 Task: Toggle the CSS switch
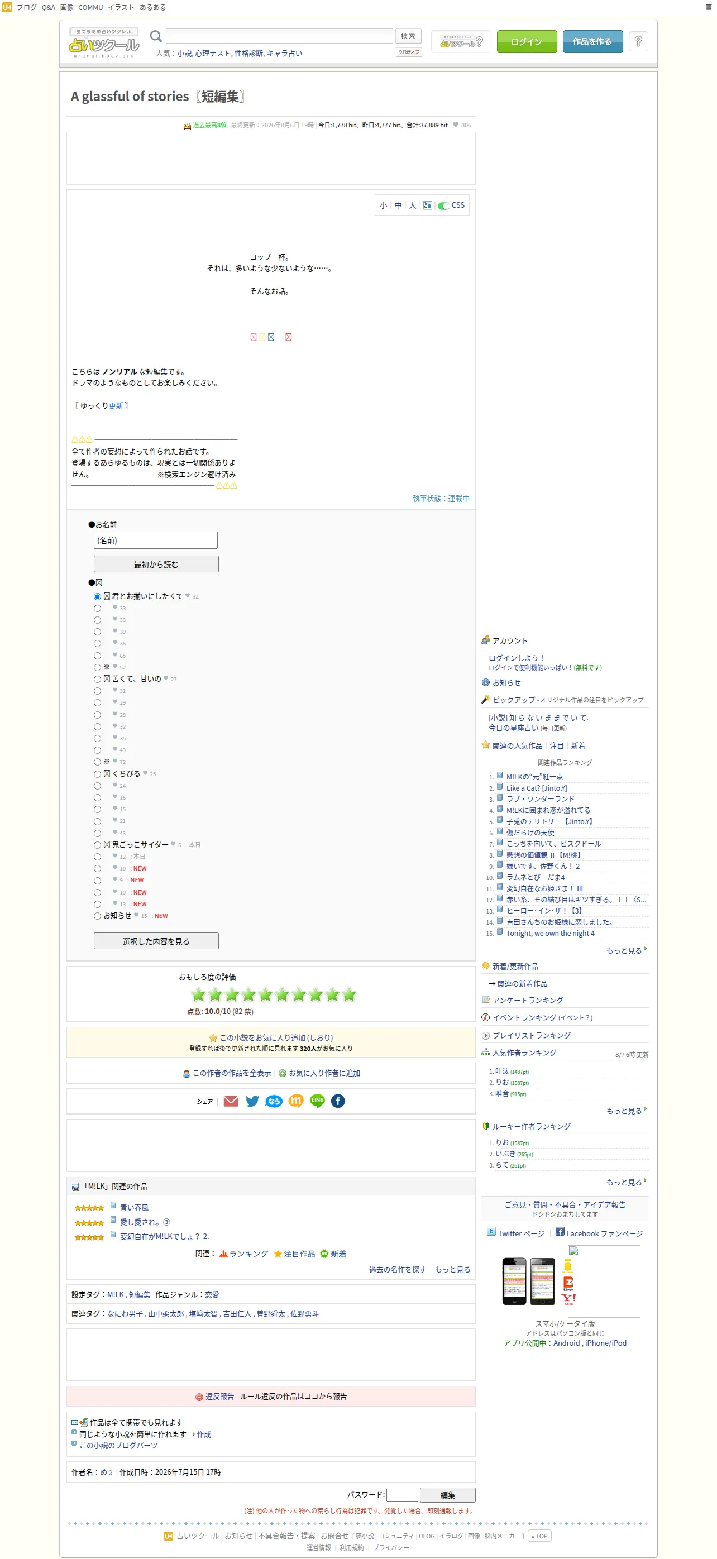[x=443, y=206]
